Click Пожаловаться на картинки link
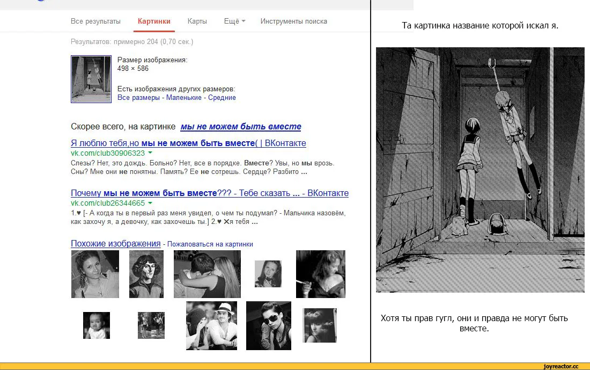The image size is (590, 370). coord(210,244)
